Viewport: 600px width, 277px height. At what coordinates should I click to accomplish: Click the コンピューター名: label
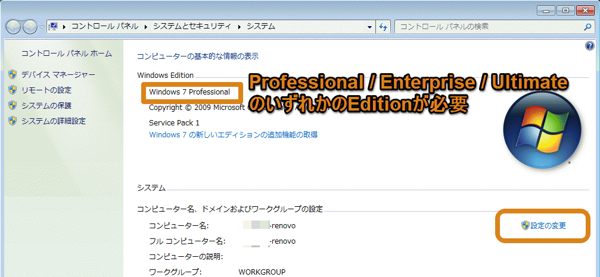pyautogui.click(x=179, y=226)
